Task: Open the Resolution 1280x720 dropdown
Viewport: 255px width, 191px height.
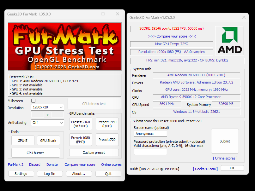Action: (x=47, y=107)
